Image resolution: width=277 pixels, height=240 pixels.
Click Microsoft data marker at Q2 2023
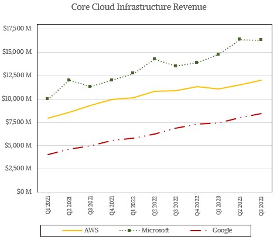pos(240,39)
